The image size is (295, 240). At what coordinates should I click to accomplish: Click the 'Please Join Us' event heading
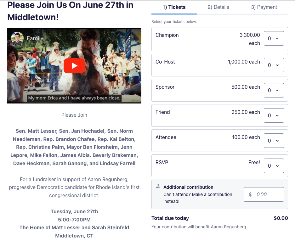click(70, 11)
